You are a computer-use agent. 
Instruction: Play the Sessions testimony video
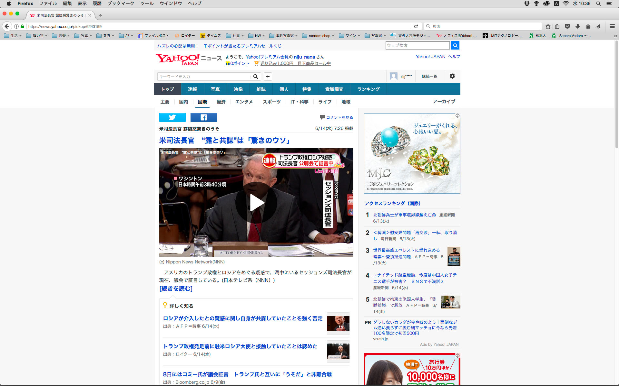click(256, 203)
